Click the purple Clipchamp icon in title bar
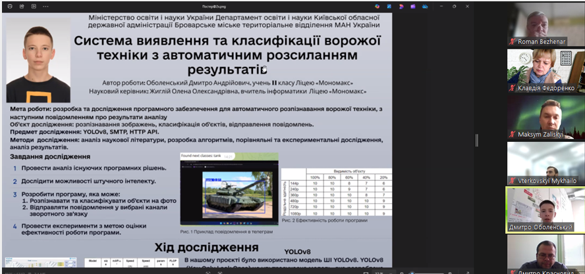Image resolution: width=585 pixels, height=274 pixels. coord(413,7)
